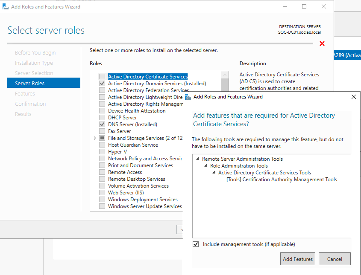Image resolution: width=361 pixels, height=275 pixels.
Task: Select Role Administration Tools label
Action: pos(239,166)
